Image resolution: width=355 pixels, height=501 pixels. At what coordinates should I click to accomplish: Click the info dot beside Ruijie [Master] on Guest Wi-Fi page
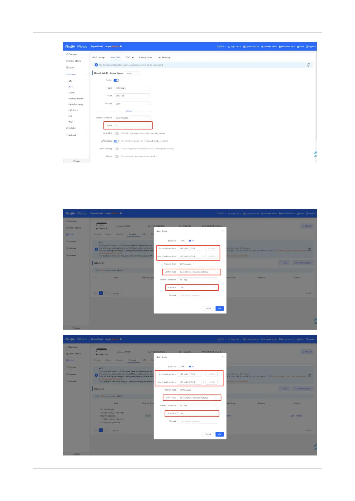[121, 46]
